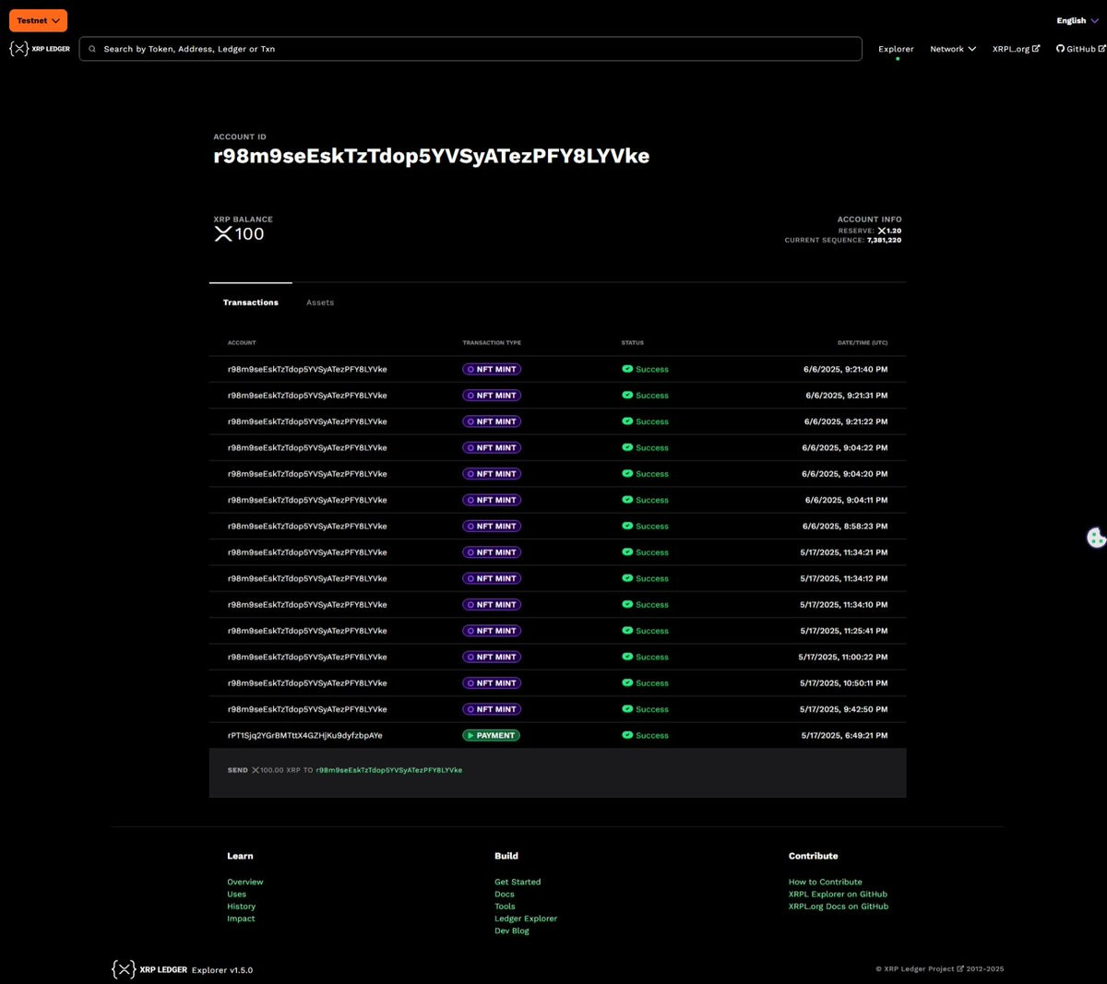This screenshot has height=984, width=1107.
Task: Open the Uses link under Learn
Action: (237, 894)
